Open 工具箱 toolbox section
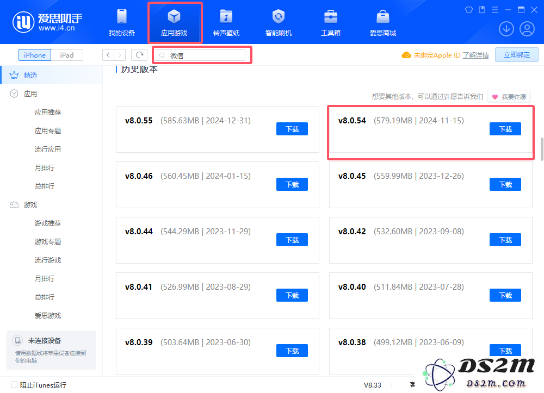544x393 pixels. 331,23
